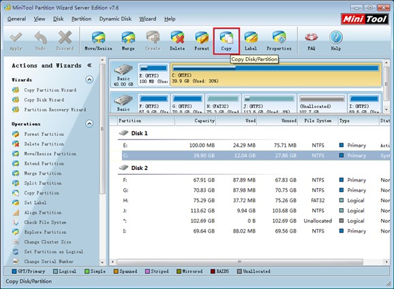This screenshot has width=394, height=289.
Task: Click the Split Partition icon in sidebar
Action: pos(16,183)
